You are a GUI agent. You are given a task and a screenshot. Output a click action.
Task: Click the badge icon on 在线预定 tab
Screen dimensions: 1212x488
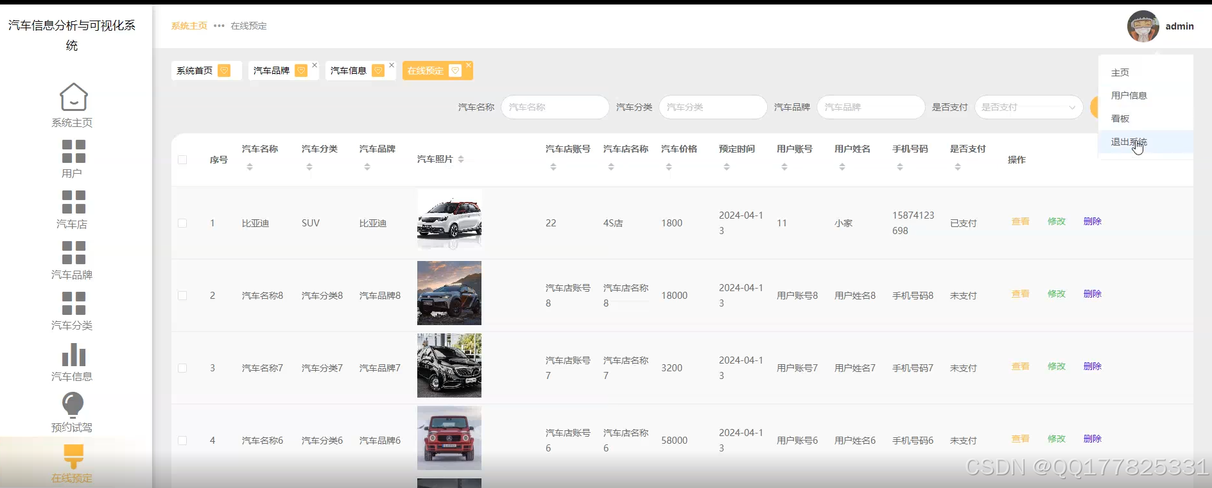(x=455, y=71)
